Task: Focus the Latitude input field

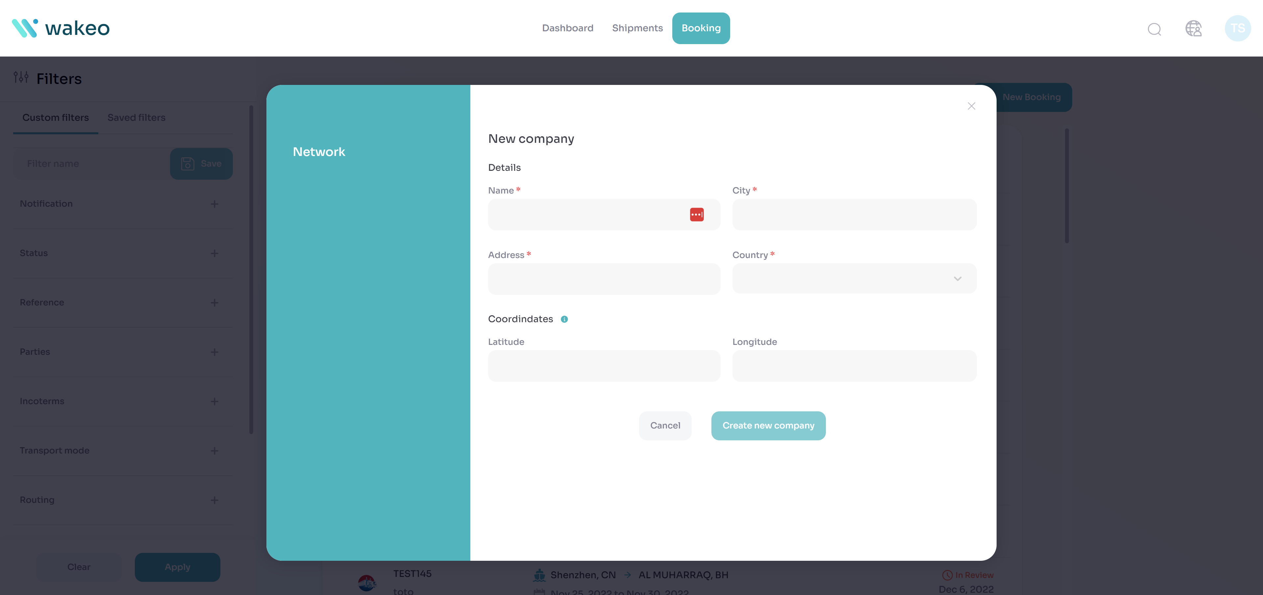Action: [604, 366]
